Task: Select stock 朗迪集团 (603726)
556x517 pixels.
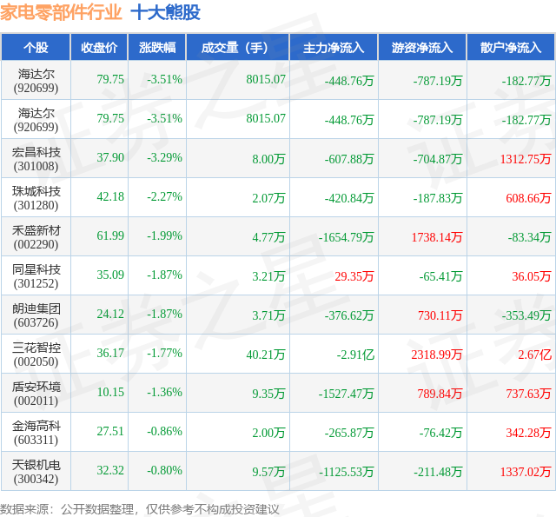Action: point(36,315)
